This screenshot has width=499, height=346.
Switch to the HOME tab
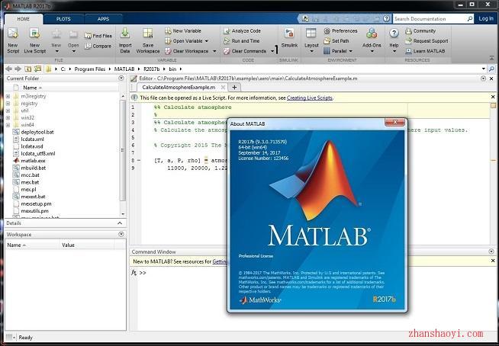coord(23,19)
